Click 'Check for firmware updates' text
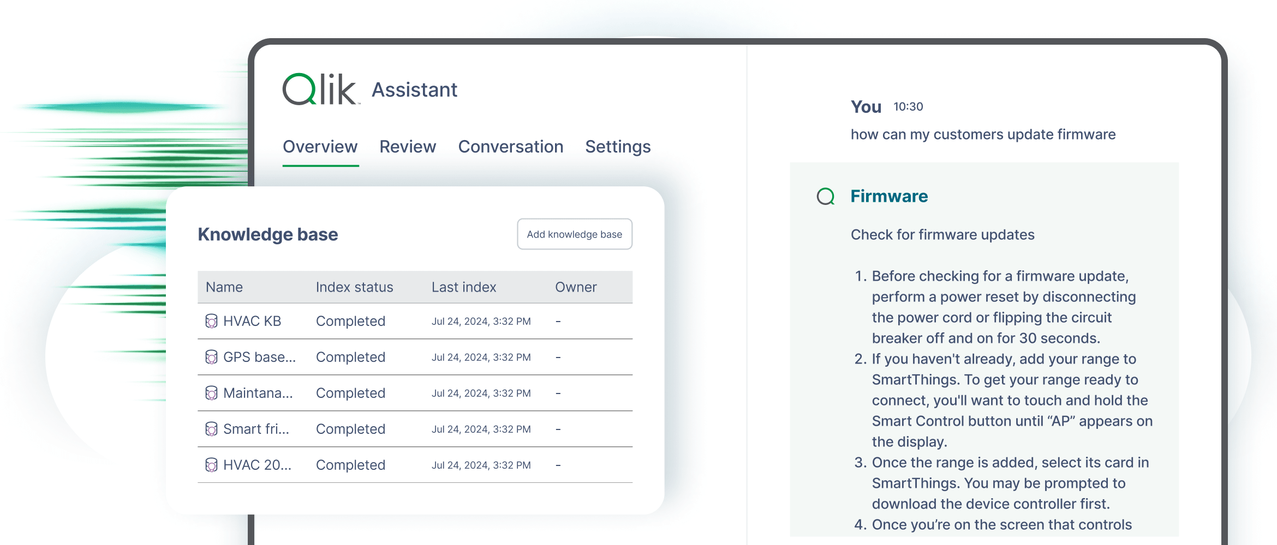The image size is (1277, 545). pyautogui.click(x=942, y=235)
